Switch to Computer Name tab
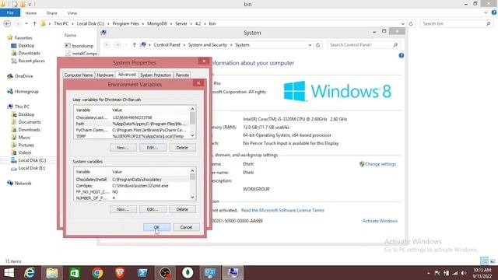 [79, 75]
